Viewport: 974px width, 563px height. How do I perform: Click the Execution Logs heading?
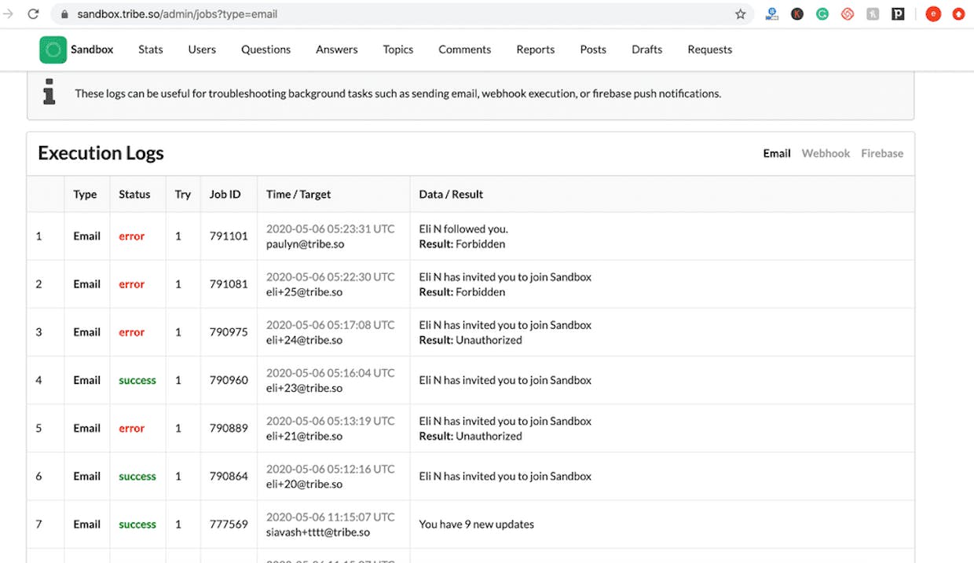tap(101, 153)
